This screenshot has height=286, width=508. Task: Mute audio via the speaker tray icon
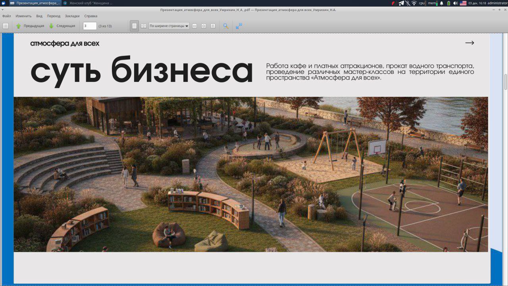455,3
